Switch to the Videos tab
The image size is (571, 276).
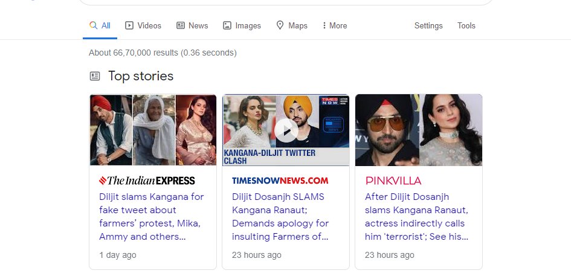pos(143,25)
